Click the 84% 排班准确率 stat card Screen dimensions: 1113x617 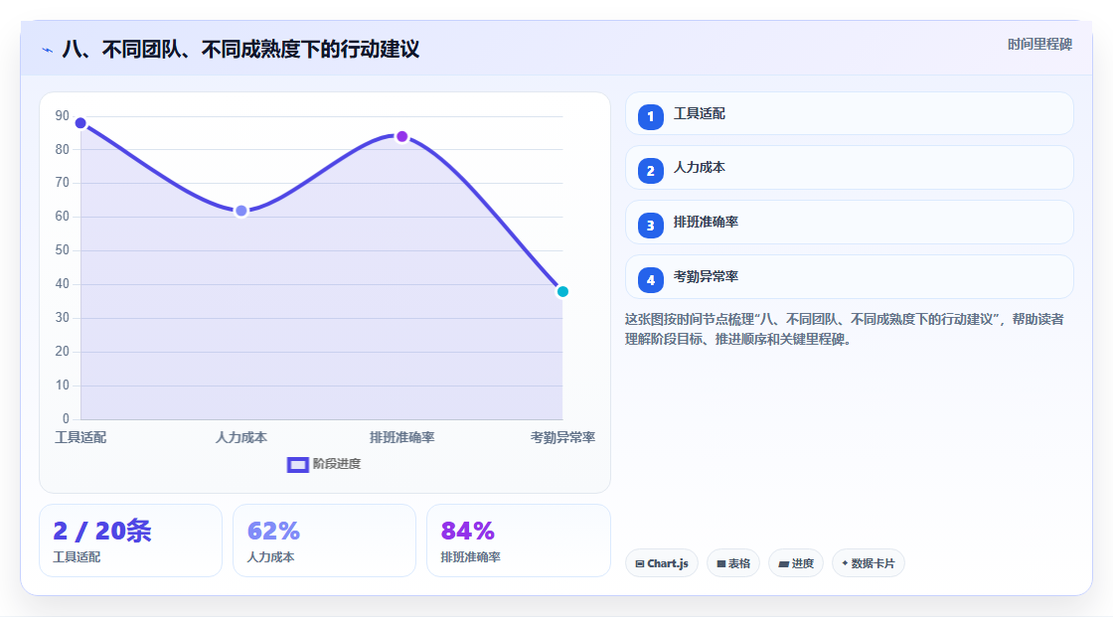click(518, 541)
